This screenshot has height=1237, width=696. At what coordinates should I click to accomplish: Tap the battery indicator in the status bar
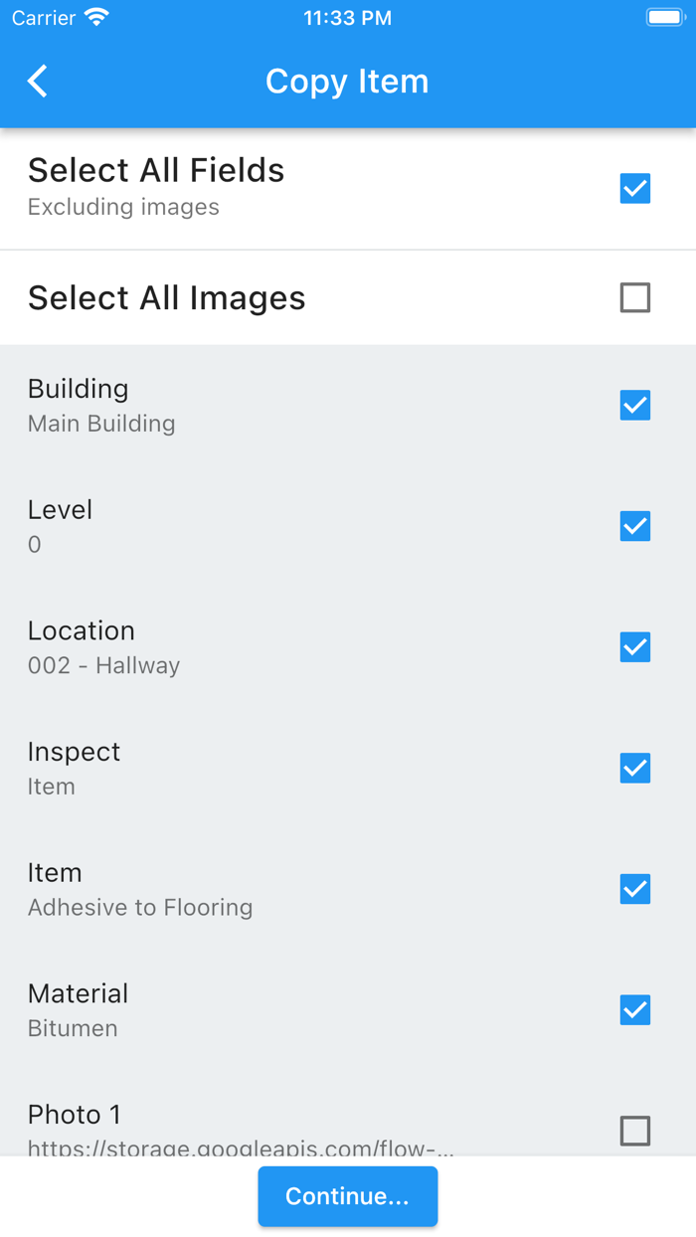click(664, 16)
